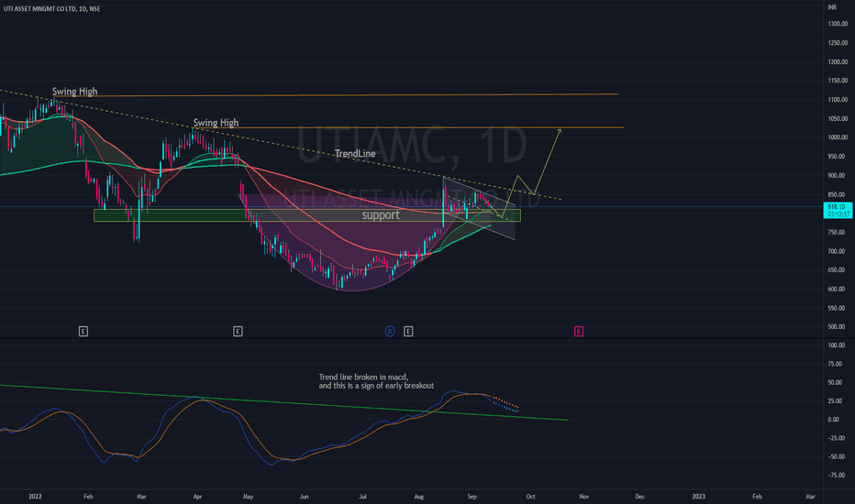Click the blue dividend D marker near late July
The height and width of the screenshot is (504, 855).
click(390, 332)
